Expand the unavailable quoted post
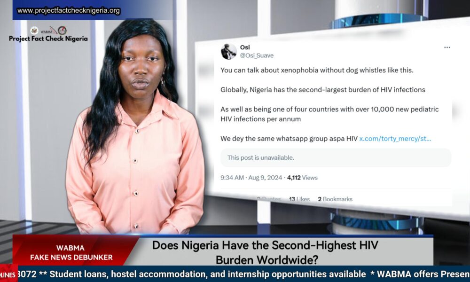Screen dimensions: 470x282 point(335,157)
